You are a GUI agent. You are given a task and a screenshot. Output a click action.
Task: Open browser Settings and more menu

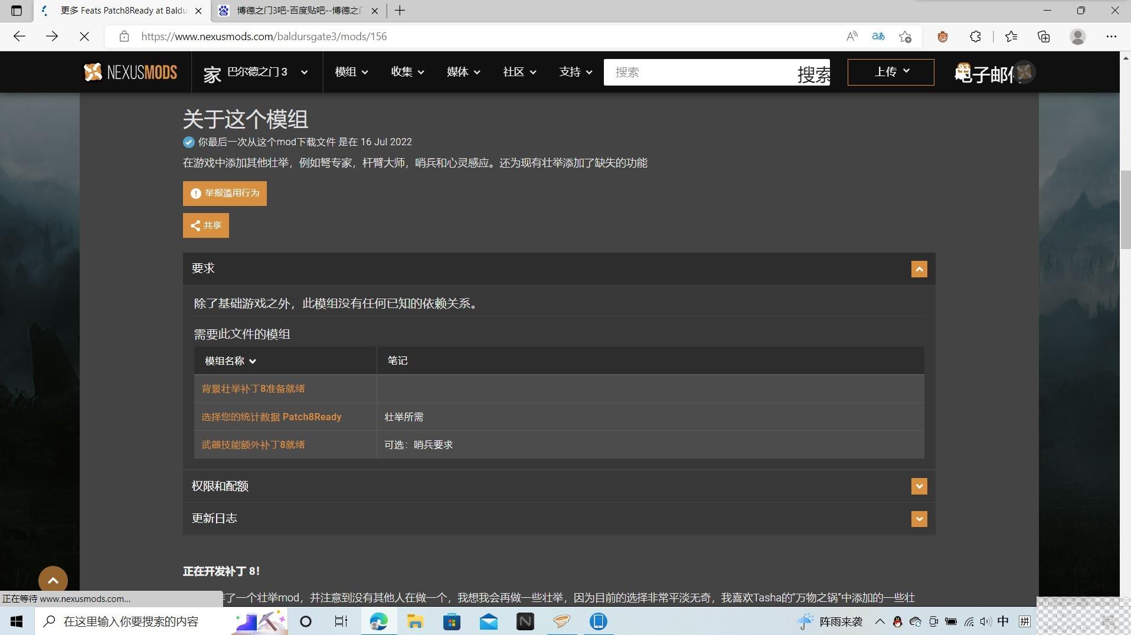pyautogui.click(x=1112, y=37)
